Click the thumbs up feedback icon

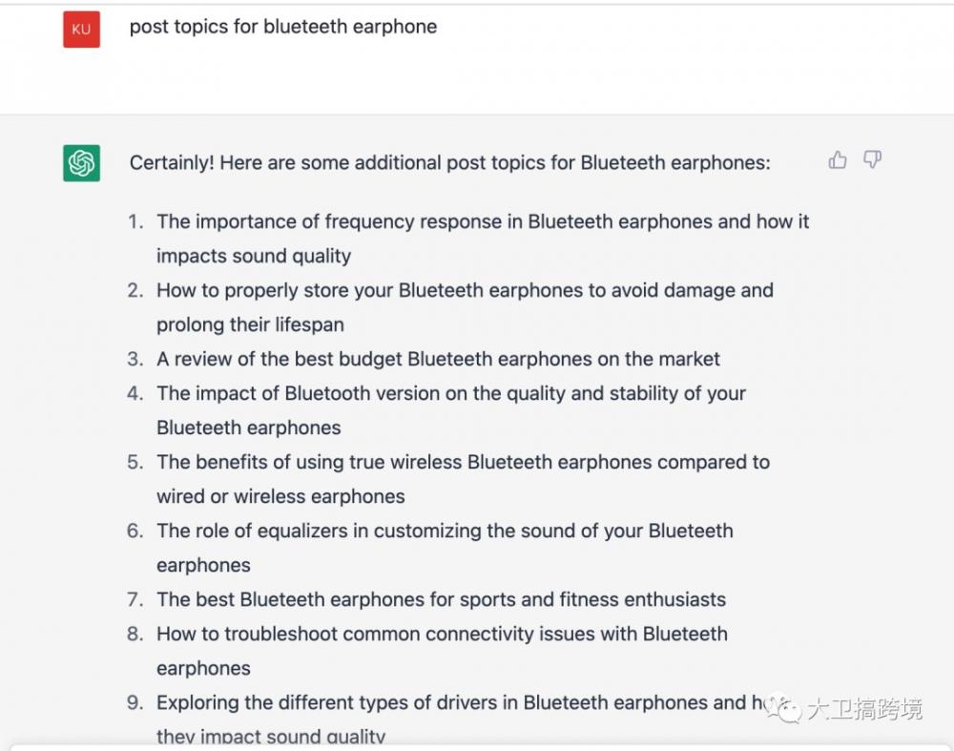838,160
